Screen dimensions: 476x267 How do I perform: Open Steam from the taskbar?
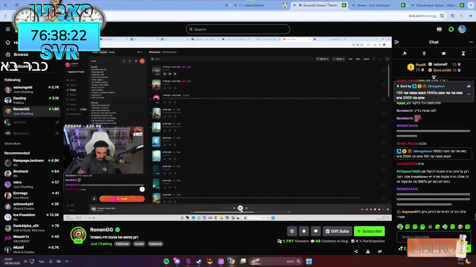pyautogui.click(x=199, y=261)
